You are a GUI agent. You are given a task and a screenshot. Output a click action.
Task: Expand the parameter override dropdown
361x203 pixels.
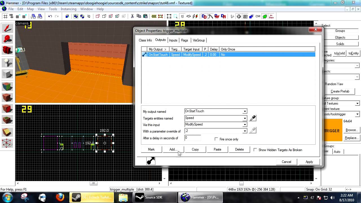tap(245, 131)
